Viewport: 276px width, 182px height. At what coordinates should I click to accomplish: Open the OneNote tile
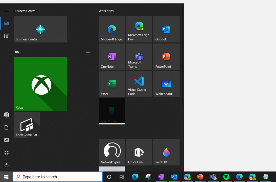point(112,57)
